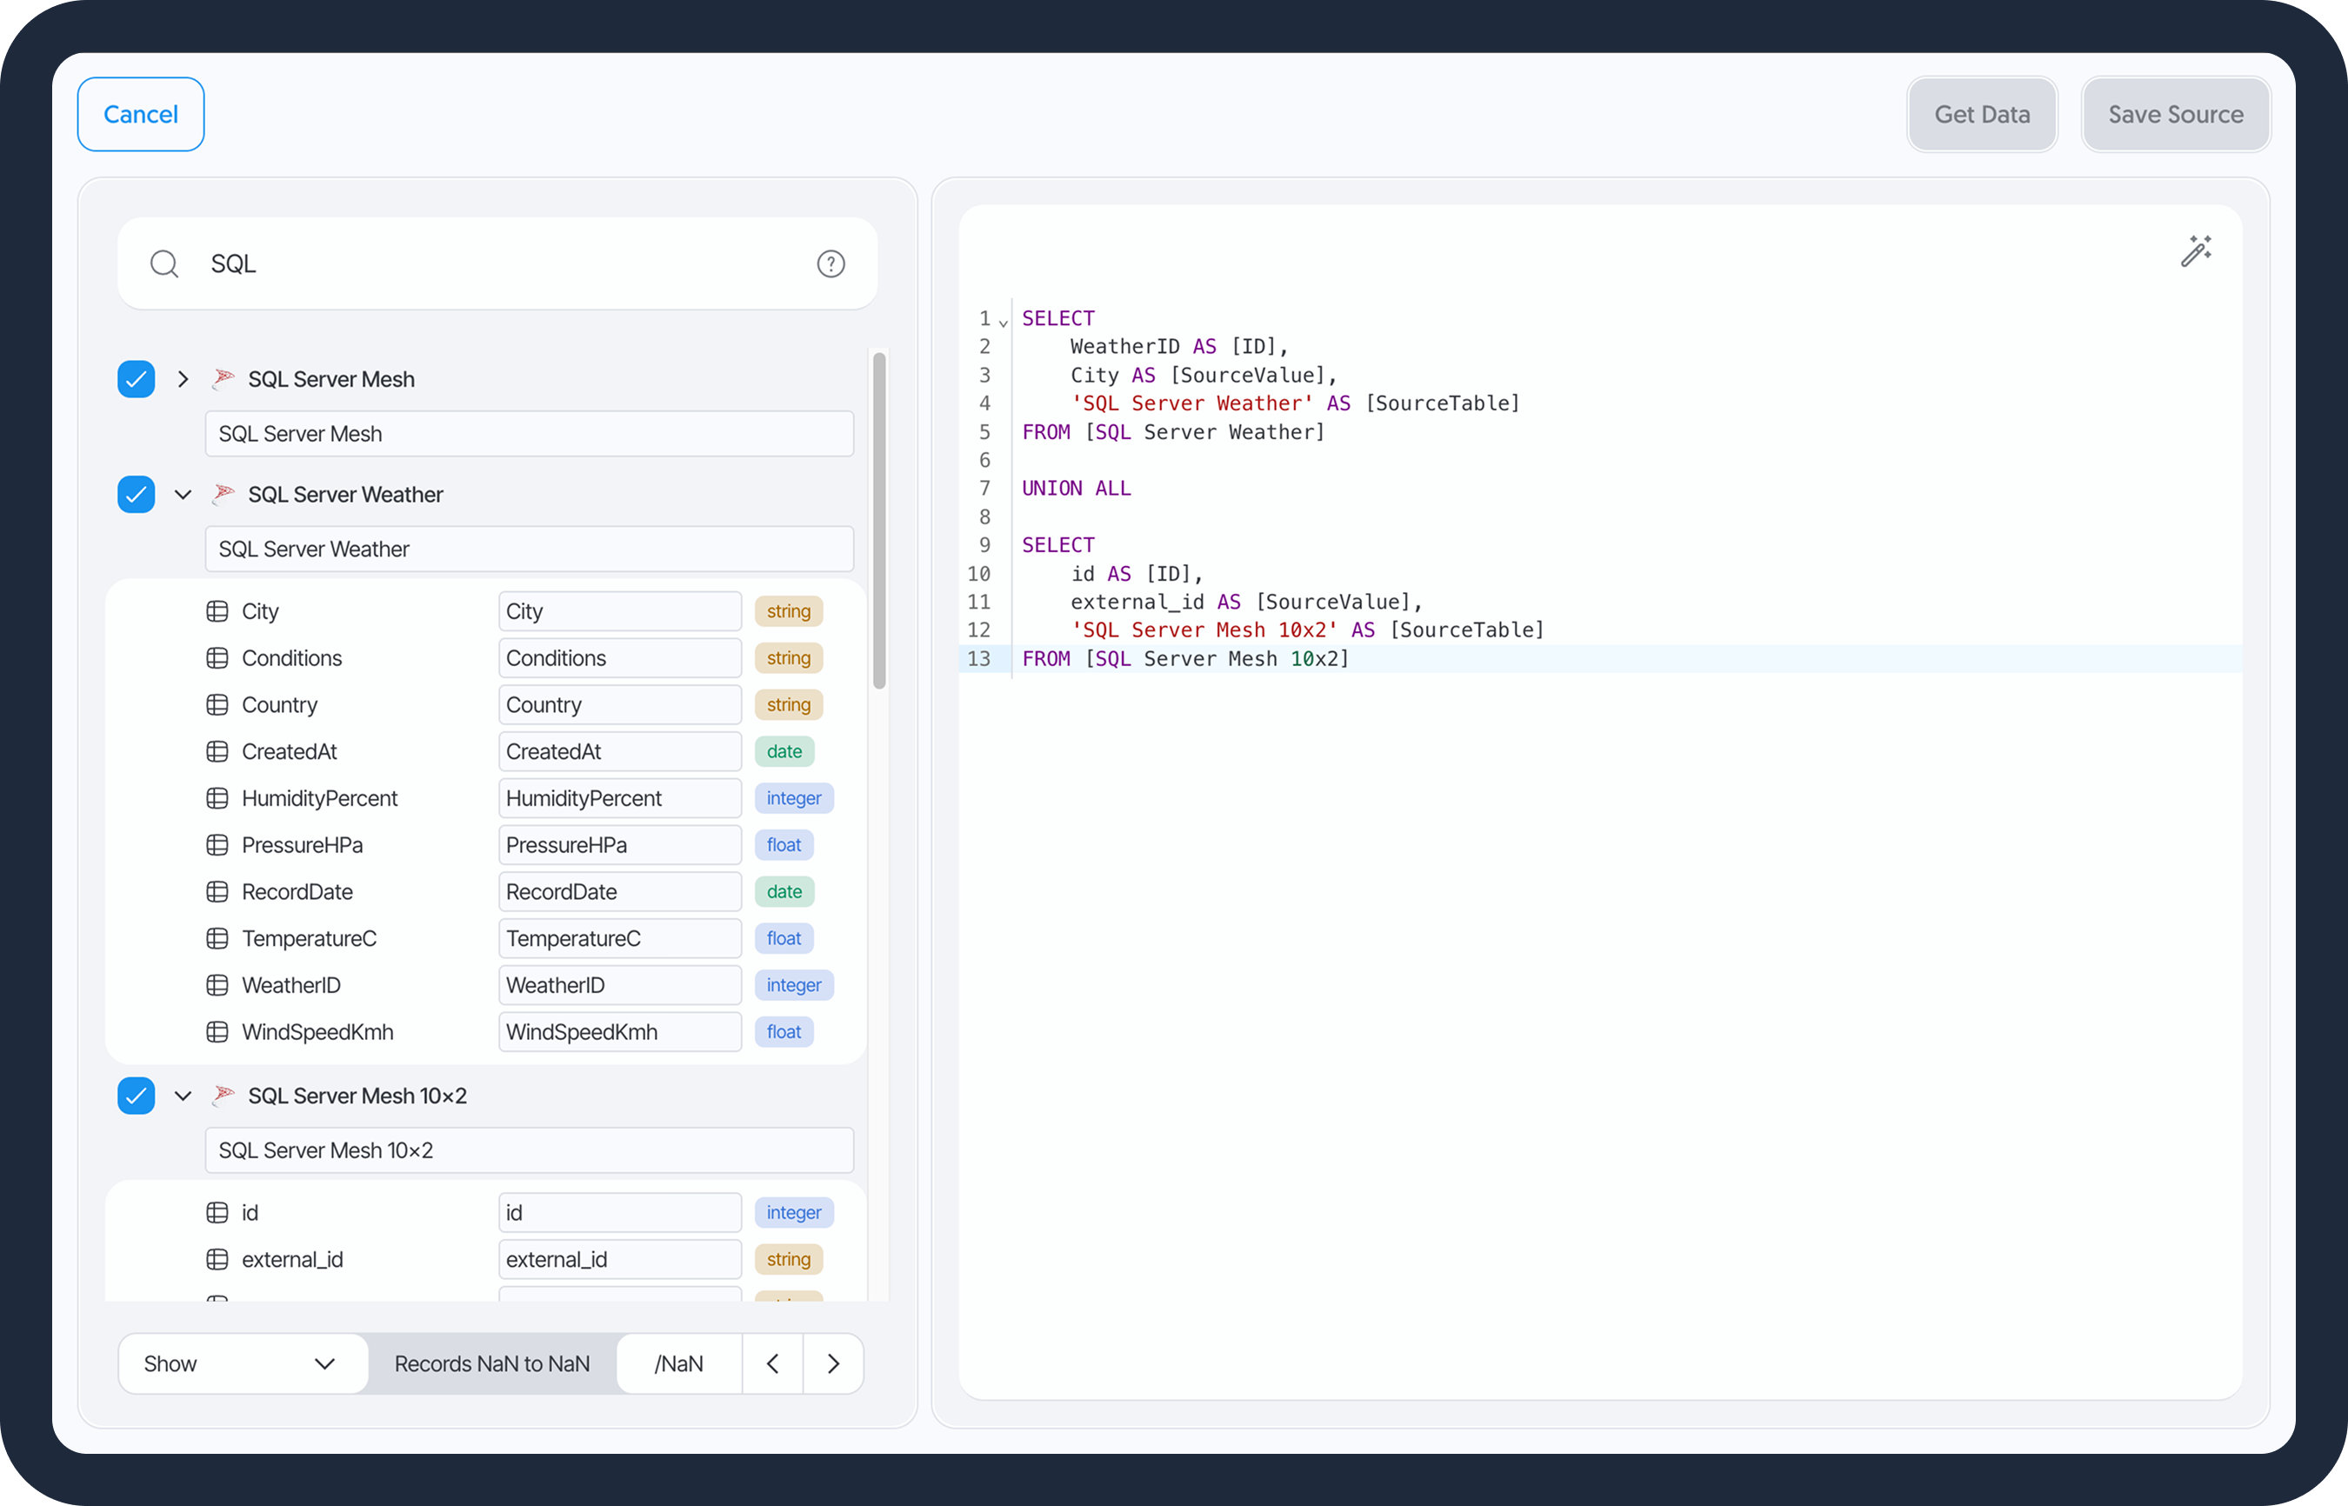Click the PressureHPa column table icon
This screenshot has width=2348, height=1506.
click(217, 845)
